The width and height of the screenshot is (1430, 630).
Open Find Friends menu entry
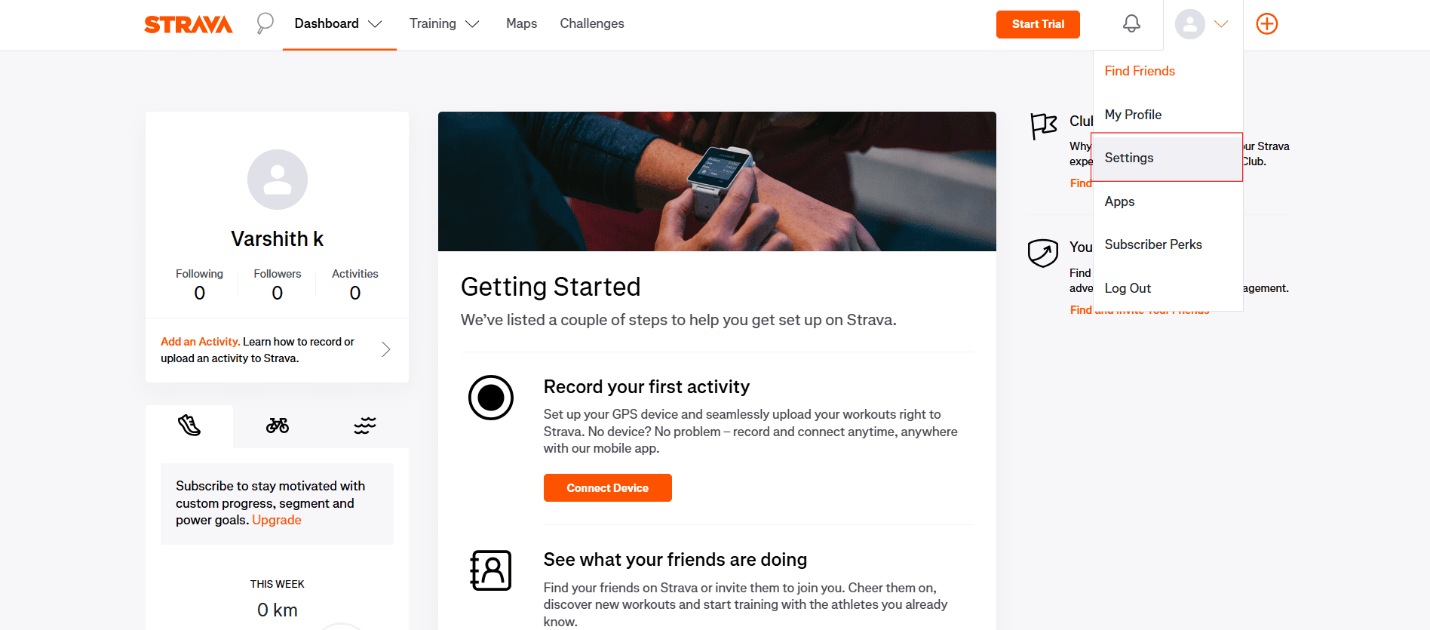[x=1140, y=71]
